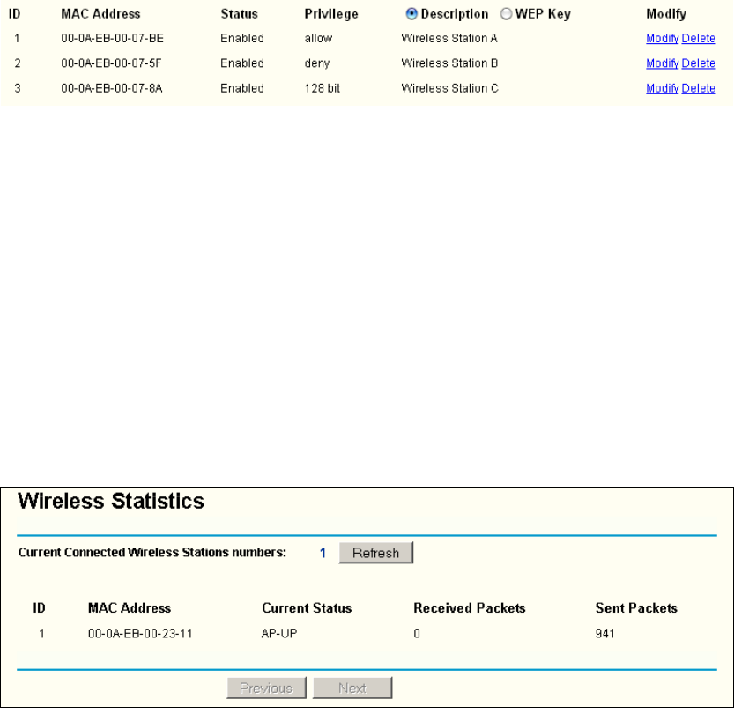Click the received packets value 0
734x708 pixels.
coord(417,634)
